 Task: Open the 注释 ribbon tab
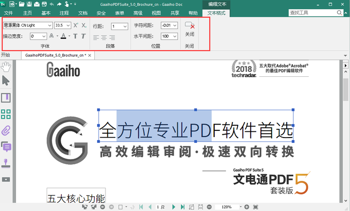pos(64,13)
